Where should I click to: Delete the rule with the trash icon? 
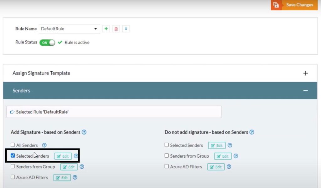point(116,28)
